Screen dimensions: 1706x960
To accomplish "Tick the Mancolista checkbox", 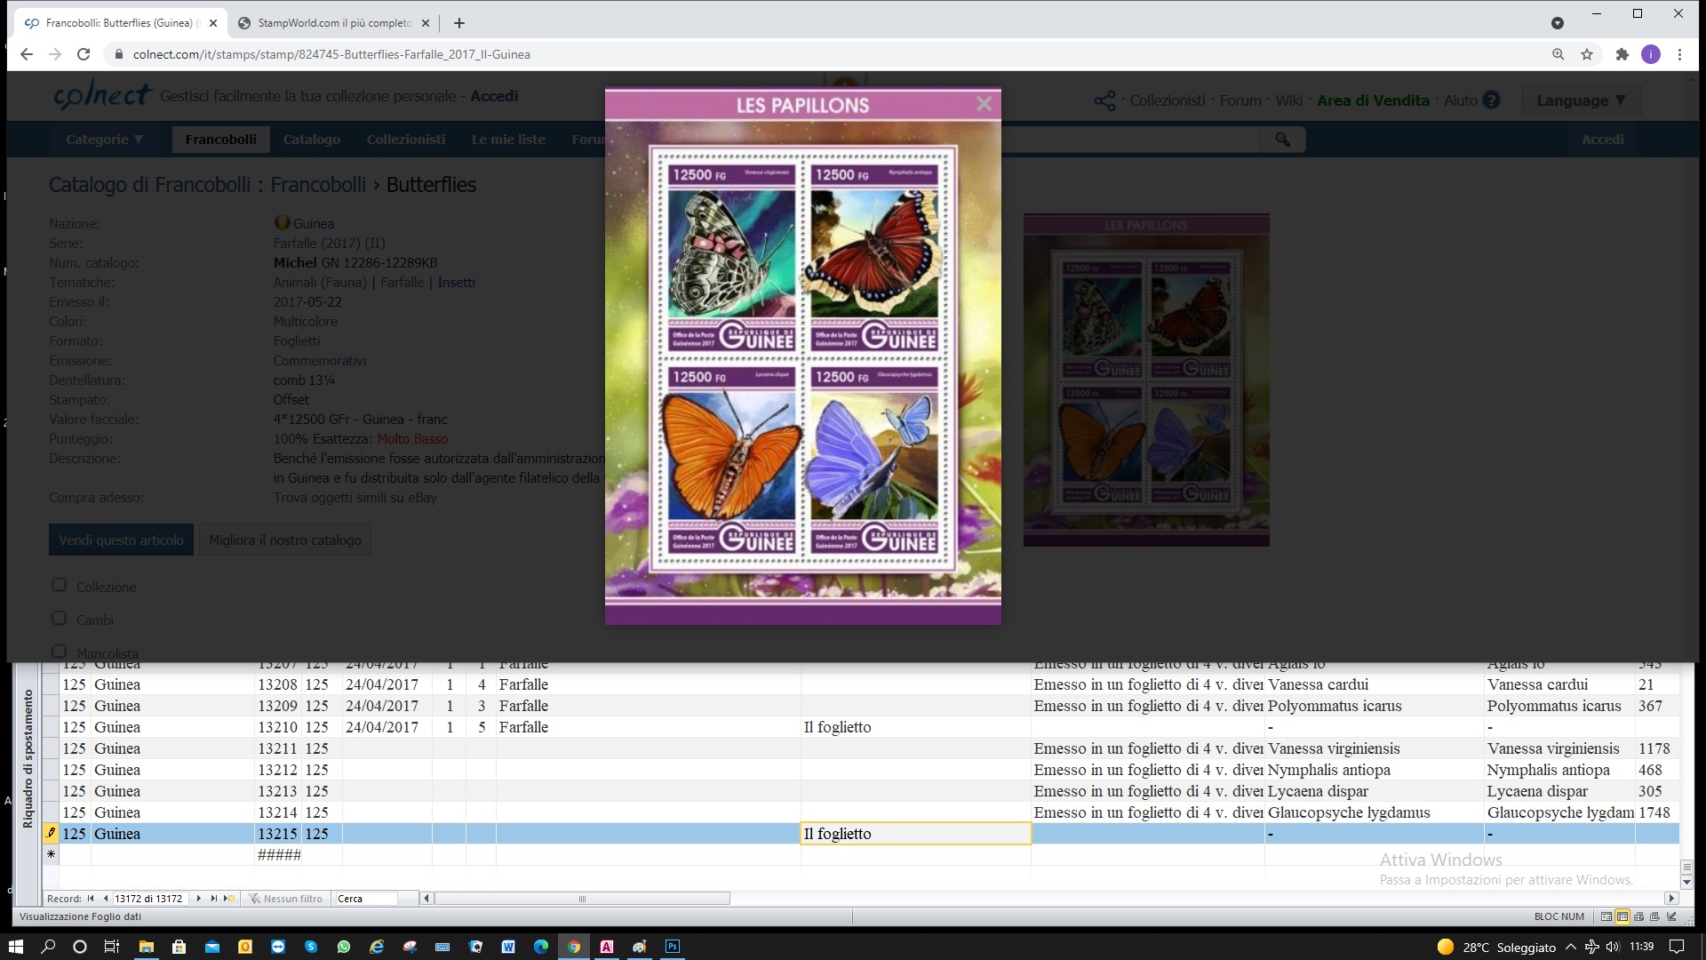I will click(60, 652).
